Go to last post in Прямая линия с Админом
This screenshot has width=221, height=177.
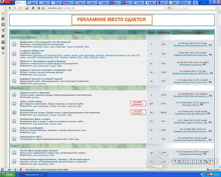211,96
